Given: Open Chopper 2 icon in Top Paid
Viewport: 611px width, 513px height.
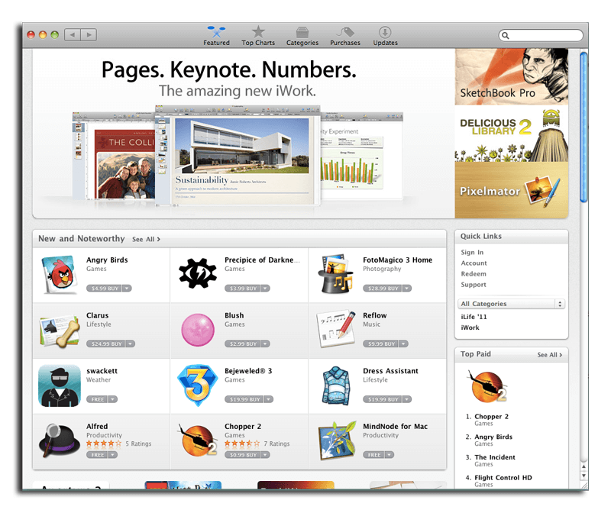Looking at the screenshot, I should pos(487,387).
